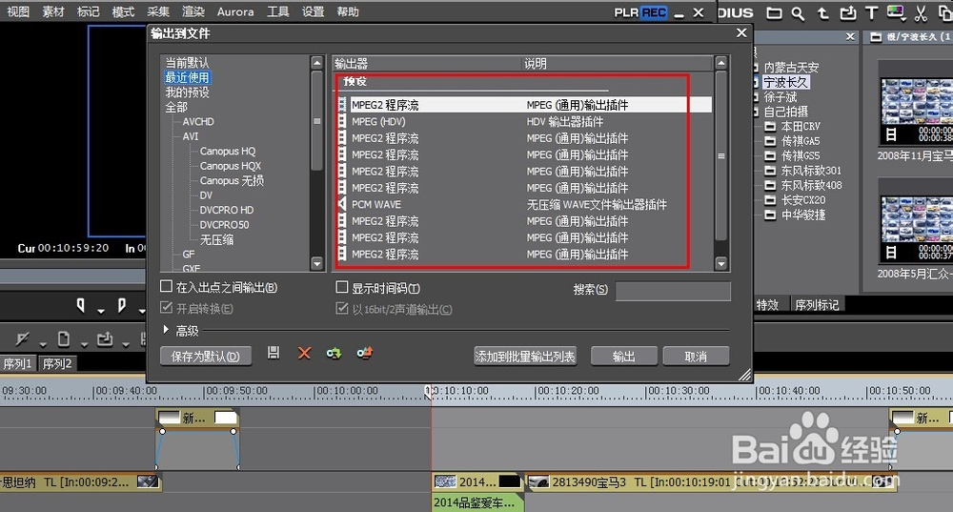Click the 添加到批量输出列表 button
Image resolution: width=953 pixels, height=512 pixels.
[525, 356]
